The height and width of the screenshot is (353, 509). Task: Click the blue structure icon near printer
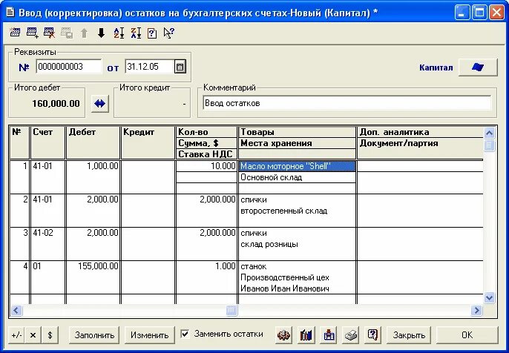coord(329,335)
